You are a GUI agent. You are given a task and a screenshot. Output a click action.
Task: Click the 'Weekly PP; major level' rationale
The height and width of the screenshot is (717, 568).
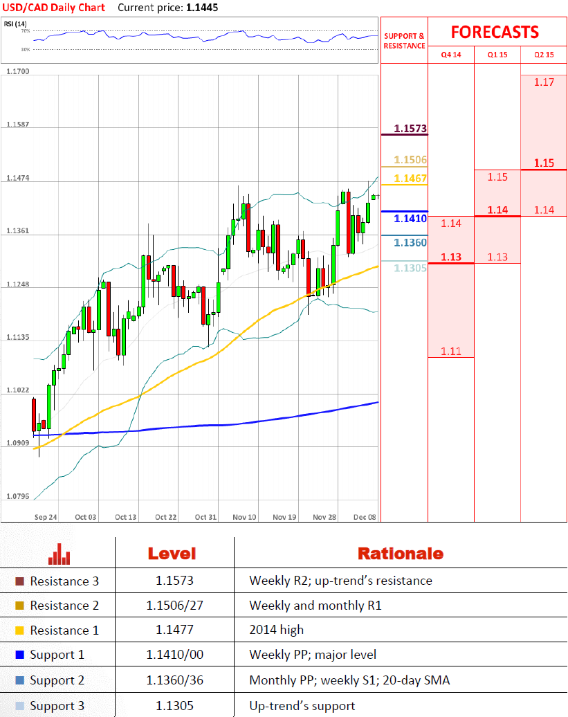313,655
